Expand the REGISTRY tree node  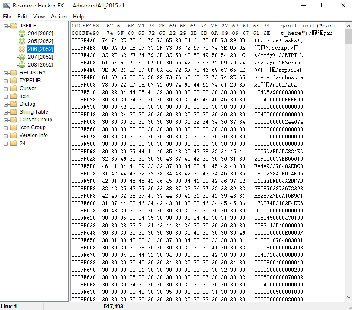[x=6, y=73]
